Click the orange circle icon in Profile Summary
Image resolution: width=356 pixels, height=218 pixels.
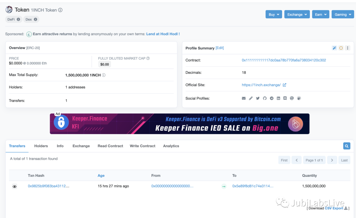point(341,48)
